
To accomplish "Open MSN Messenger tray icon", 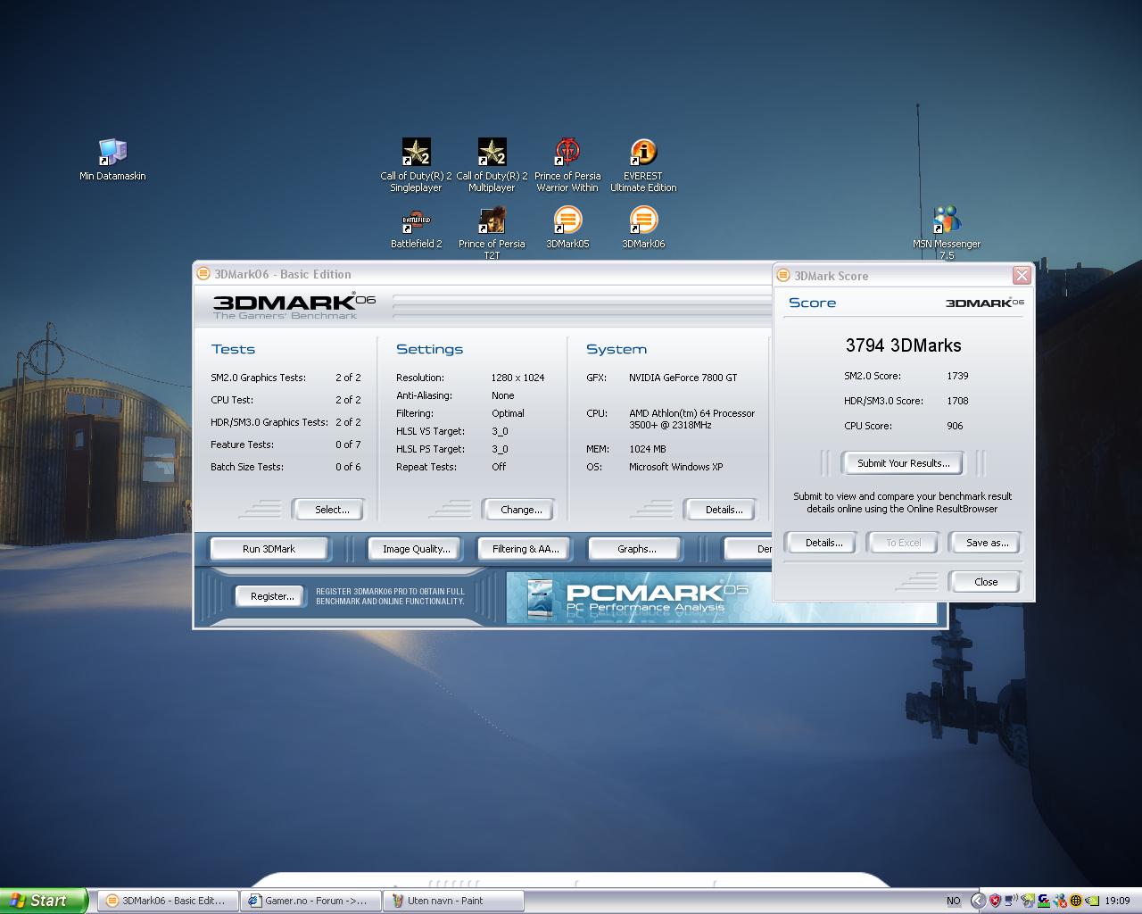I will 1060,901.
